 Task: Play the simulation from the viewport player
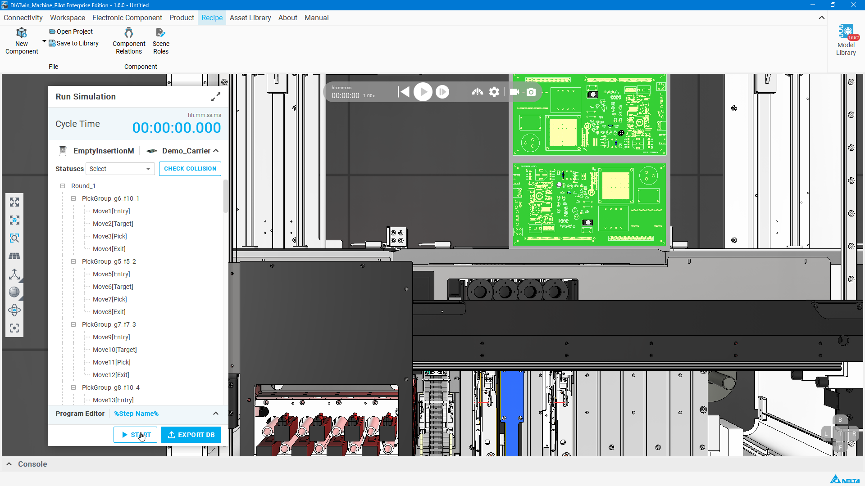[x=423, y=92]
